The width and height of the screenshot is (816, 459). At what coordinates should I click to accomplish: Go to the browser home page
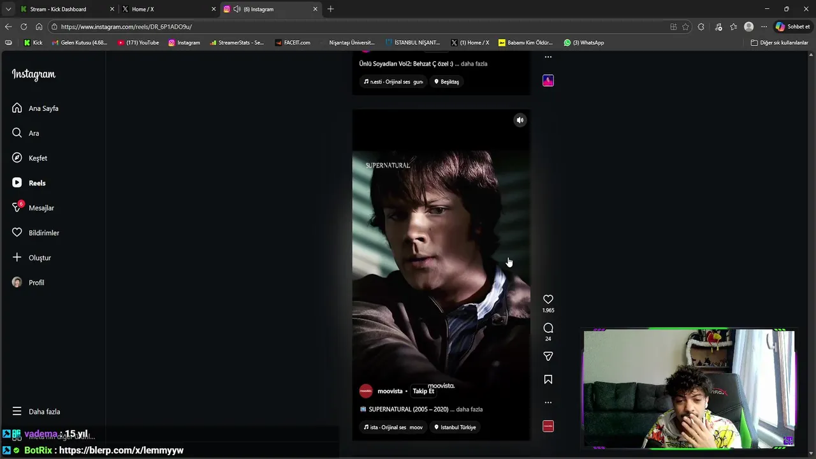pyautogui.click(x=39, y=27)
